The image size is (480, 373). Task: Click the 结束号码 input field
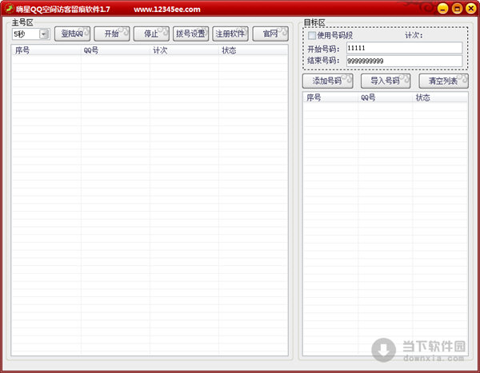[403, 61]
